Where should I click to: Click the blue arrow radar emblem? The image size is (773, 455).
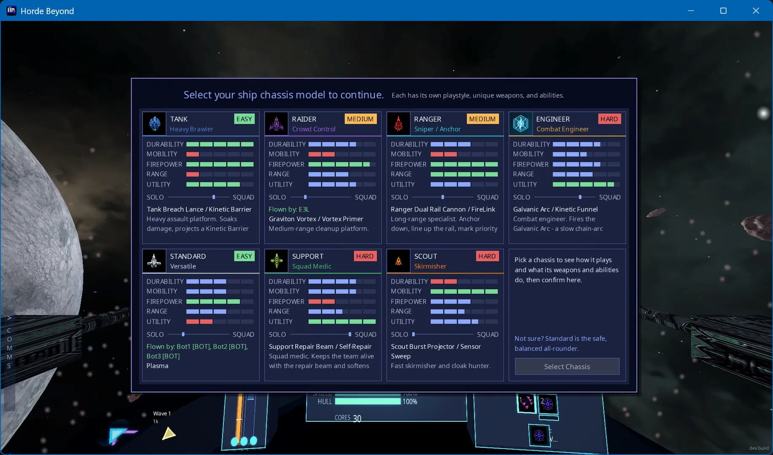click(x=121, y=435)
